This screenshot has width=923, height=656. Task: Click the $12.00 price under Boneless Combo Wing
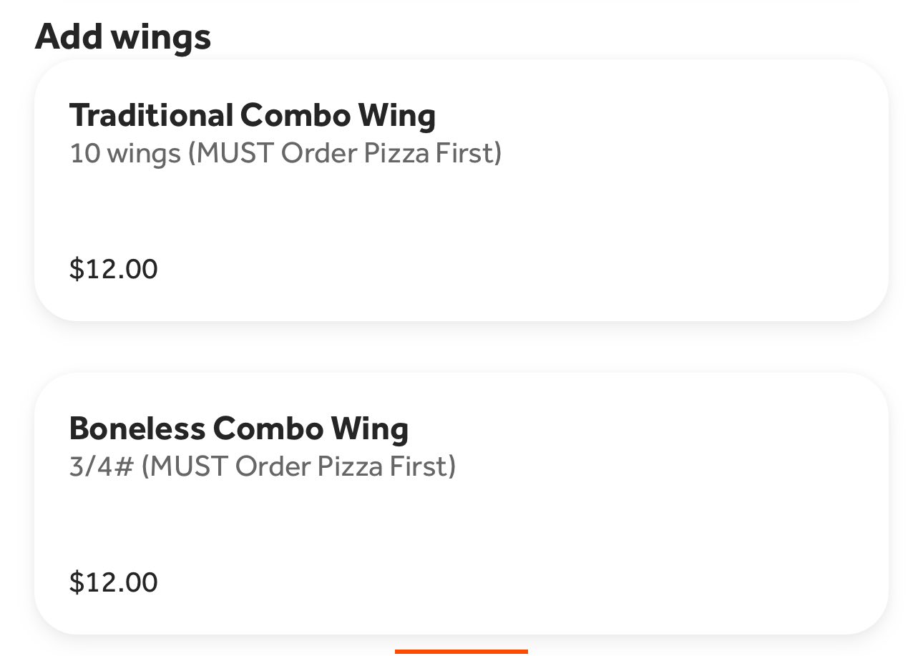pos(113,582)
